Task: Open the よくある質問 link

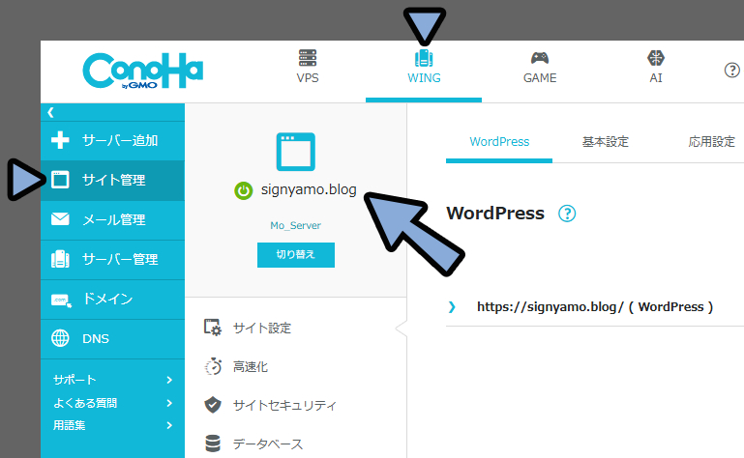Action: click(85, 403)
